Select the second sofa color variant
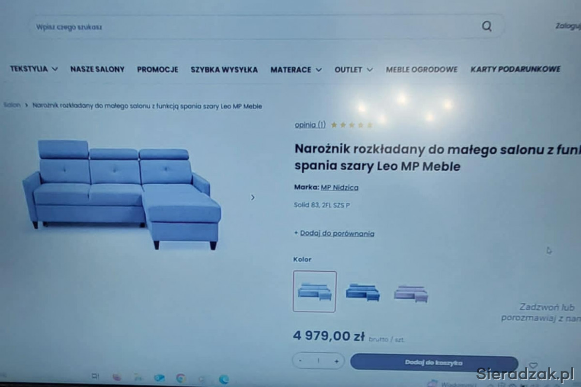Viewport: 581px width, 387px height. point(363,292)
